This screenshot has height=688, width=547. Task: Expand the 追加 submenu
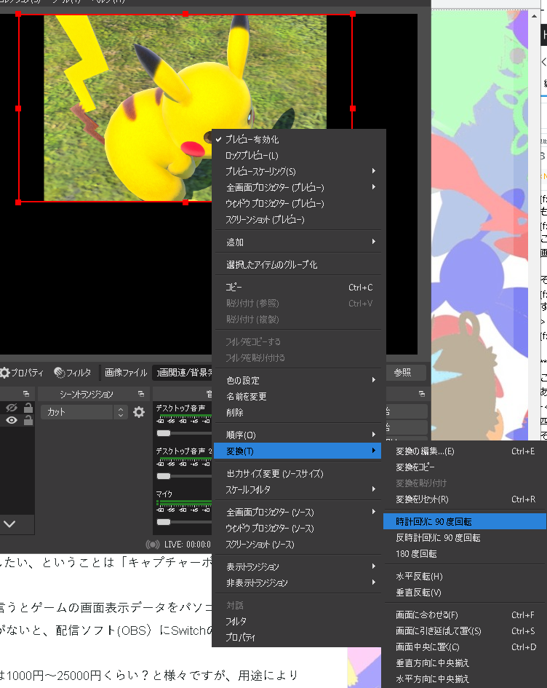[x=298, y=242]
